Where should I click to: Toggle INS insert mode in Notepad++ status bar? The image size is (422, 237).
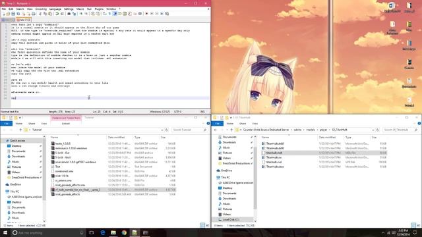[x=202, y=111]
